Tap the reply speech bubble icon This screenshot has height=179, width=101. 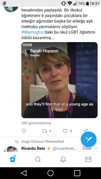(24, 131)
